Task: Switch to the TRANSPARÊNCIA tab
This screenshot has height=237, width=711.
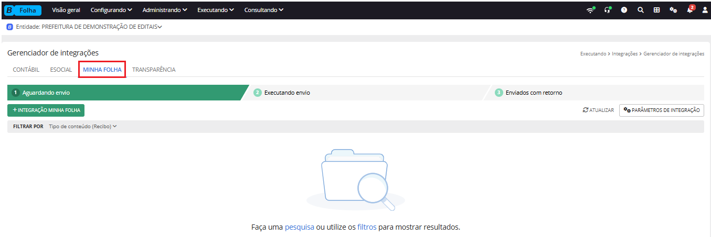Action: 154,70
